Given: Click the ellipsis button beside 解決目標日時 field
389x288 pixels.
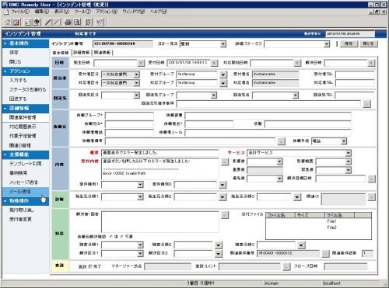Looking at the screenshot, I should point(372,179).
